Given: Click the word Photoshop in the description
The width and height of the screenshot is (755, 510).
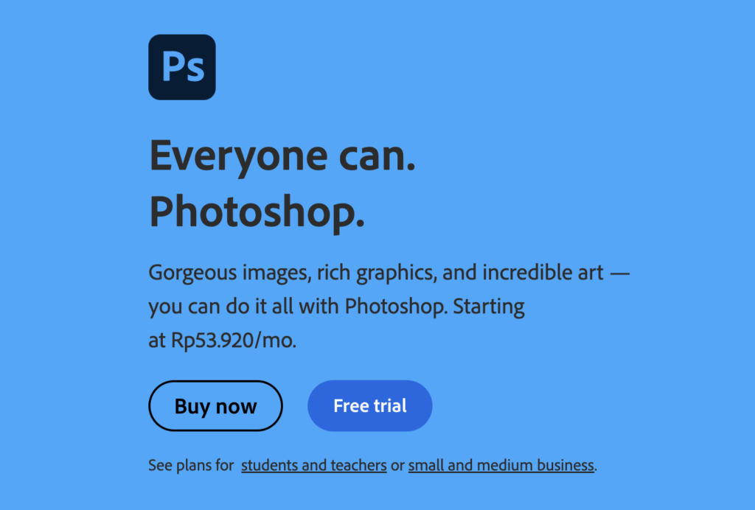Looking at the screenshot, I should pyautogui.click(x=395, y=307).
